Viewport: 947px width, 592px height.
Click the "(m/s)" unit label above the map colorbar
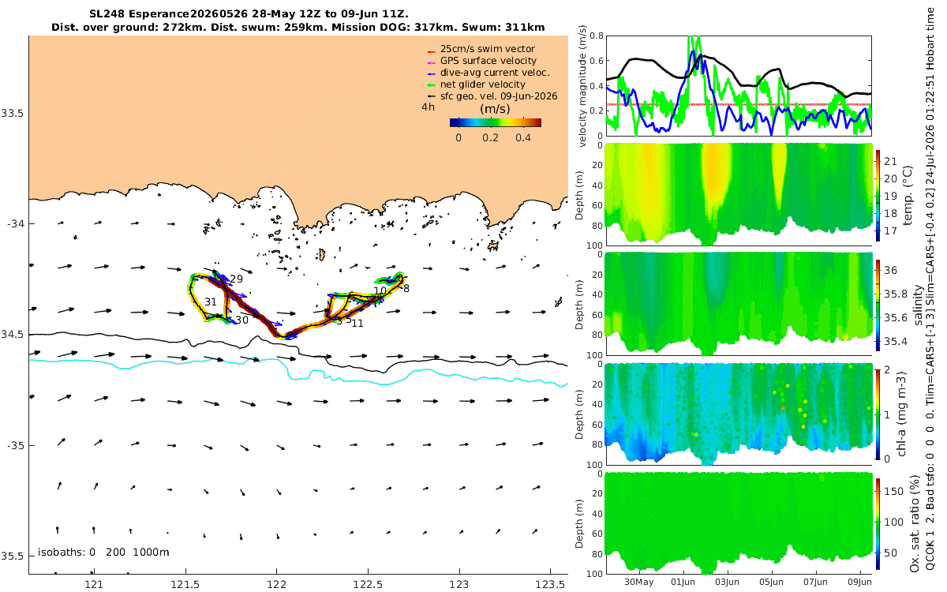495,109
